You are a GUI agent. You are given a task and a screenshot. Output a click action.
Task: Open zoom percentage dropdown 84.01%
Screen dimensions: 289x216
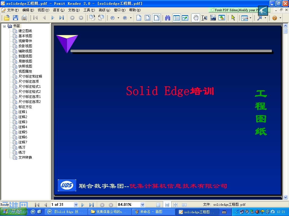click(x=142, y=205)
